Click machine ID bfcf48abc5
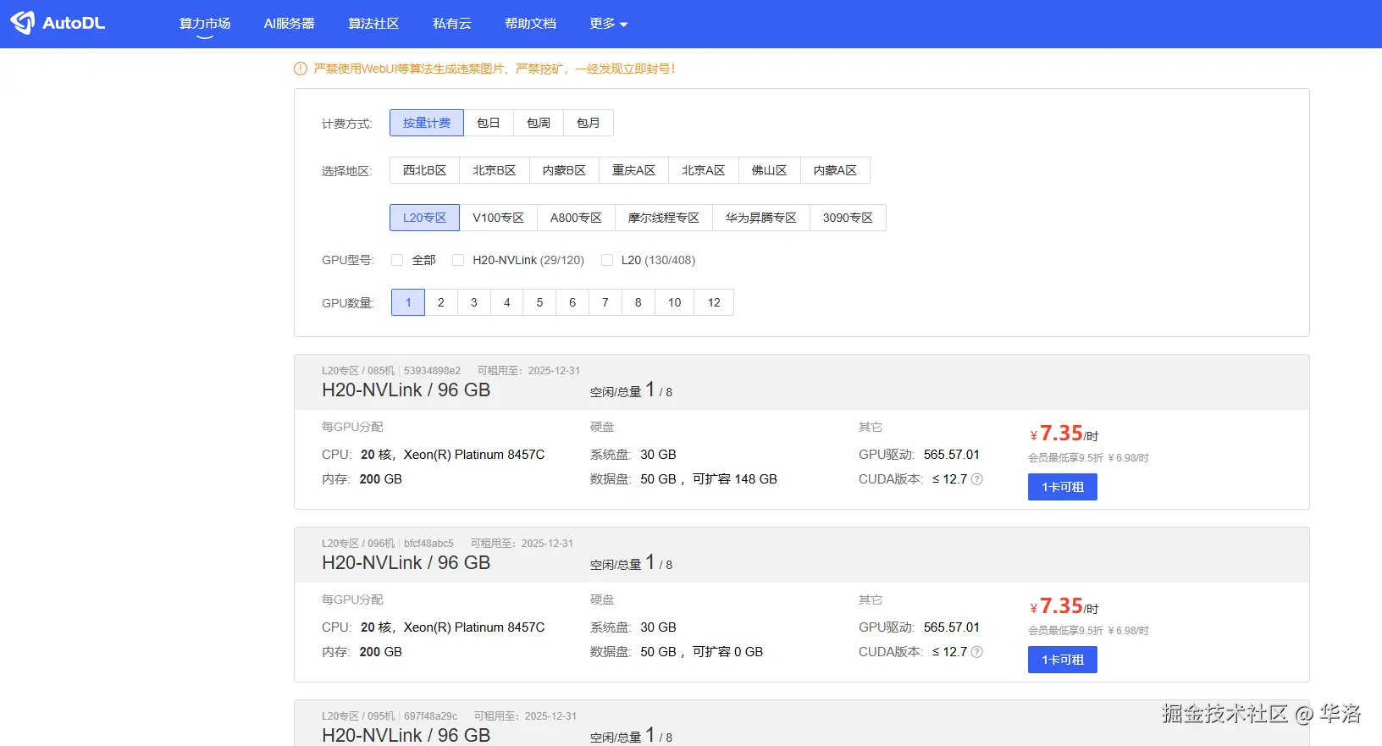The height and width of the screenshot is (746, 1382). pos(428,544)
